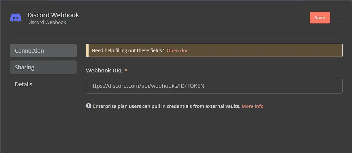Click the info icon beside Enterprise notice
The width and height of the screenshot is (352, 153).
[89, 106]
